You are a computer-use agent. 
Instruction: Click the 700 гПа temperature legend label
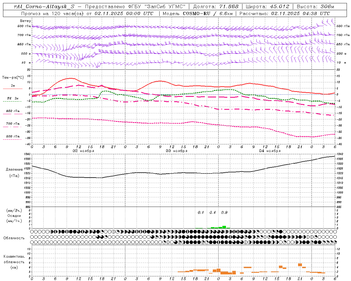pyautogui.click(x=13, y=124)
